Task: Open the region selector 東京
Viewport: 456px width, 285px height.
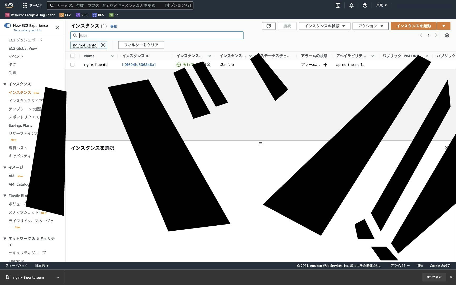Action: click(382, 5)
